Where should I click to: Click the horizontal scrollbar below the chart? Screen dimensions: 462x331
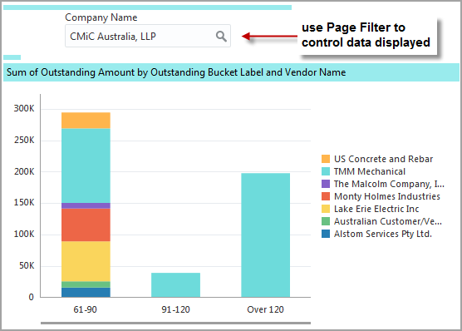tap(175, 323)
